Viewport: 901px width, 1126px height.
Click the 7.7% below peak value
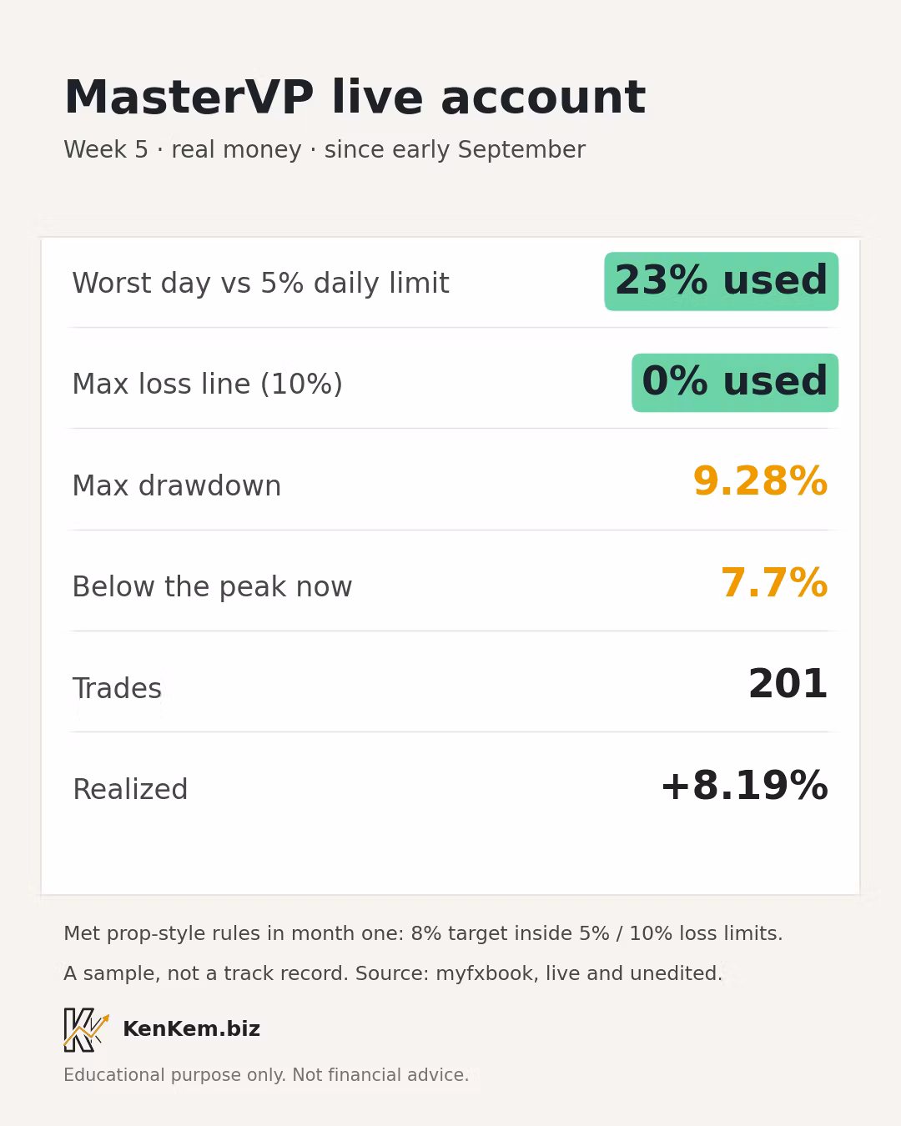(773, 583)
